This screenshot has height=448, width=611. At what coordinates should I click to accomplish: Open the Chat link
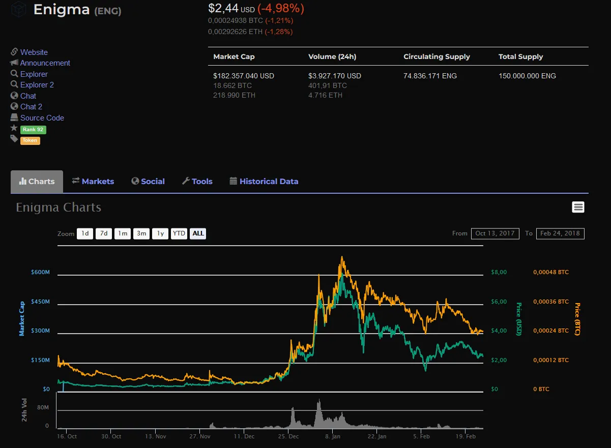pos(28,96)
